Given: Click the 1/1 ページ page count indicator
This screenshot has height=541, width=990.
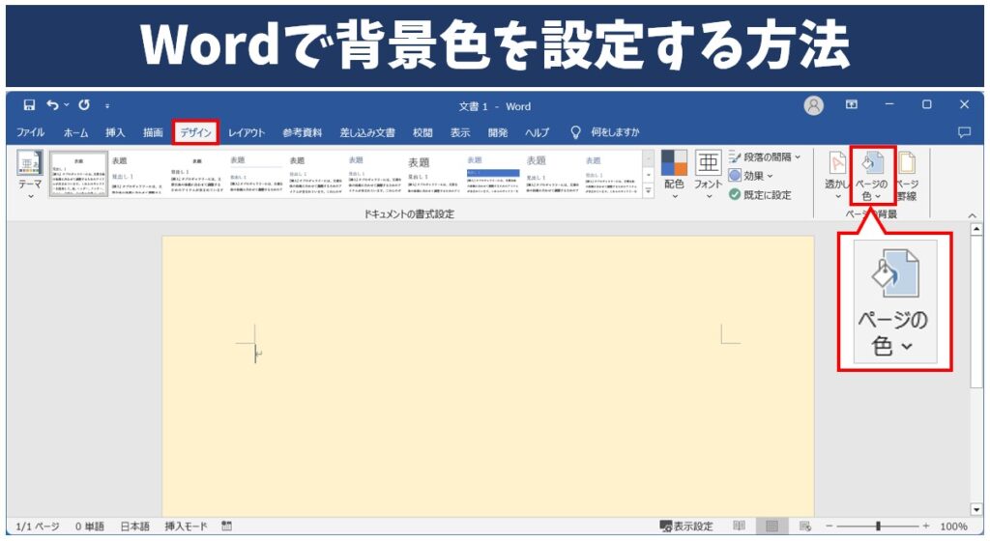Looking at the screenshot, I should [38, 526].
